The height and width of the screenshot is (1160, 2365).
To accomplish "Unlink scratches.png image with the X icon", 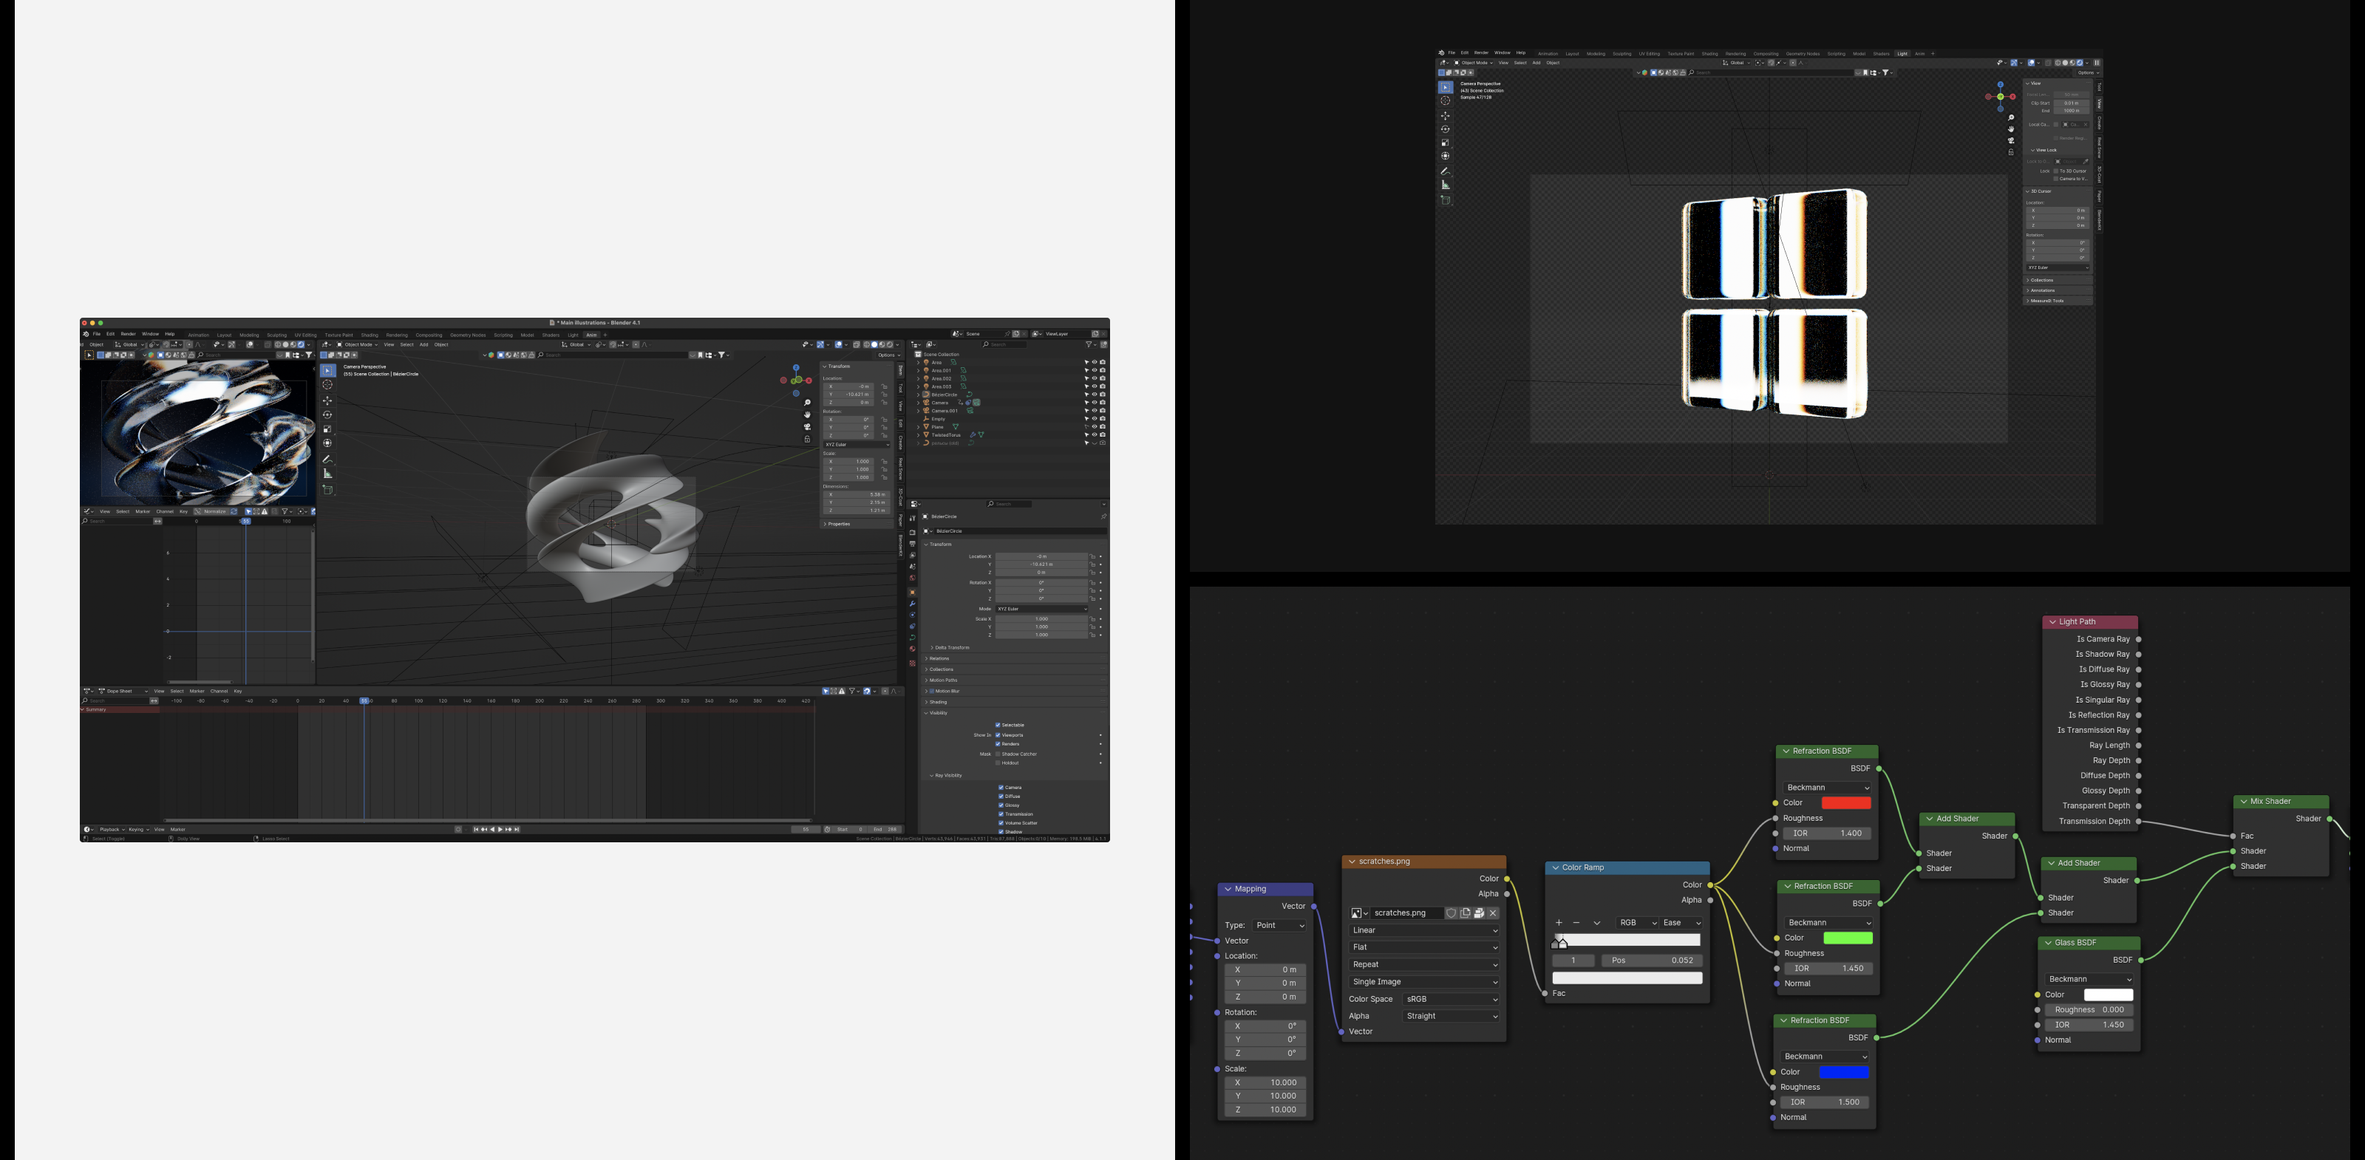I will [x=1493, y=913].
